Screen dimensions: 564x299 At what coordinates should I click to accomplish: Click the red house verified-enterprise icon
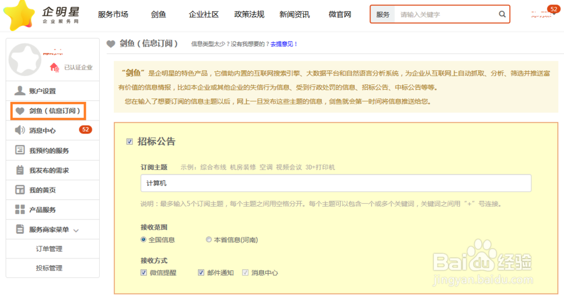click(x=54, y=67)
